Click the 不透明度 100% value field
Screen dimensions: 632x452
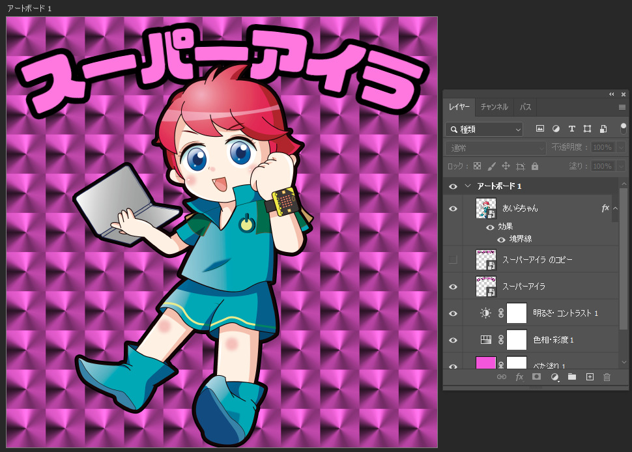(x=602, y=147)
